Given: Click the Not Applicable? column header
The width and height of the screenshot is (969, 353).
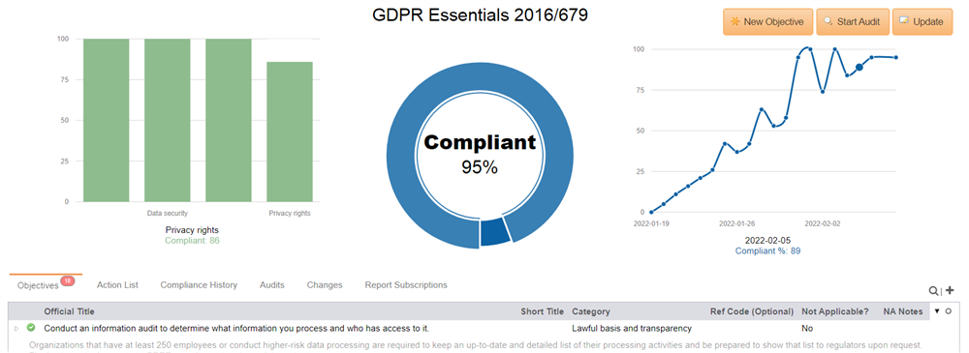Looking at the screenshot, I should [x=835, y=311].
